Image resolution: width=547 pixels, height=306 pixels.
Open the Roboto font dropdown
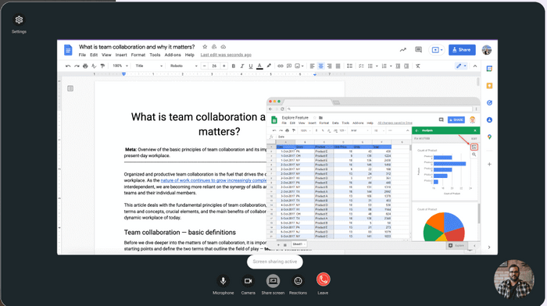(x=184, y=66)
